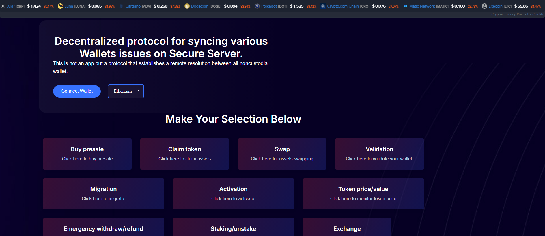
Task: Click the Polkadot price $1.525
Action: pyautogui.click(x=297, y=6)
